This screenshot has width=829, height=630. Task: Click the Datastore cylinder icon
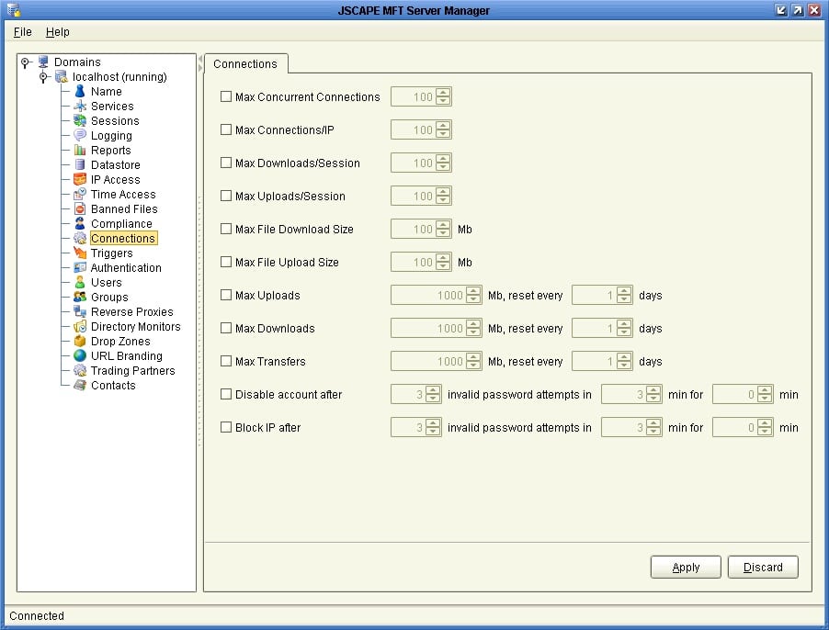coord(80,164)
